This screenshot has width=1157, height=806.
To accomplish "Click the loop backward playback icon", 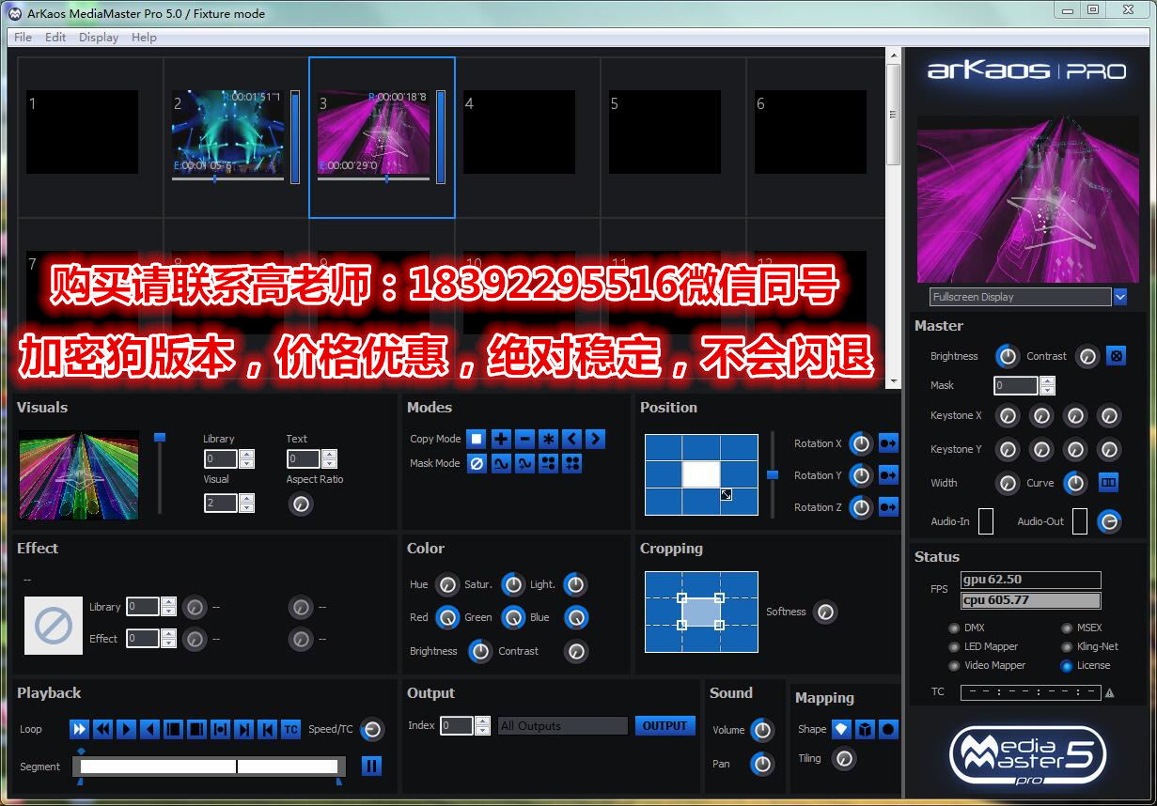I will click(x=103, y=729).
